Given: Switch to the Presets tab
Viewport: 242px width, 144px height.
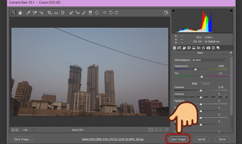Looking at the screenshot, I should (213, 48).
